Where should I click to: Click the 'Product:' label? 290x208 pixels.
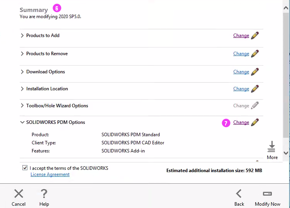(x=40, y=134)
